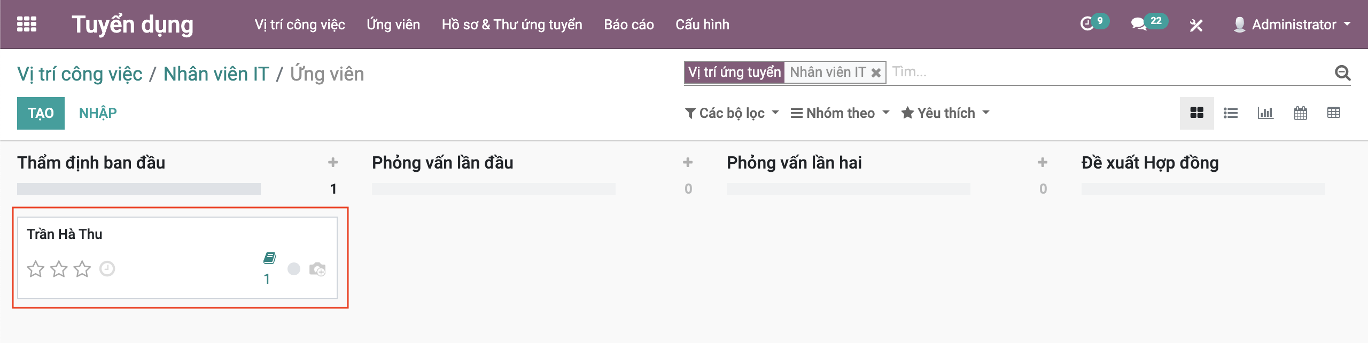Click the debug tools wrench icon
This screenshot has height=343, width=1368.
(1196, 25)
